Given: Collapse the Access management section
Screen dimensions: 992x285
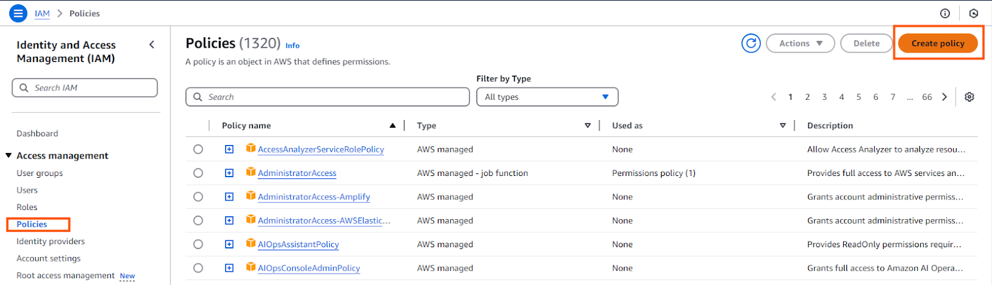Looking at the screenshot, I should (x=9, y=156).
